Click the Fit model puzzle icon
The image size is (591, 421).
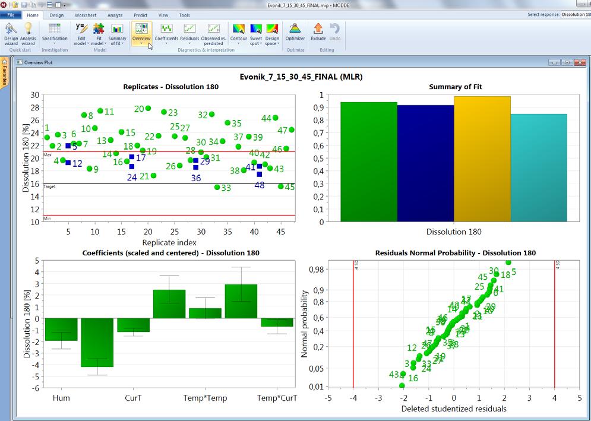(x=99, y=29)
